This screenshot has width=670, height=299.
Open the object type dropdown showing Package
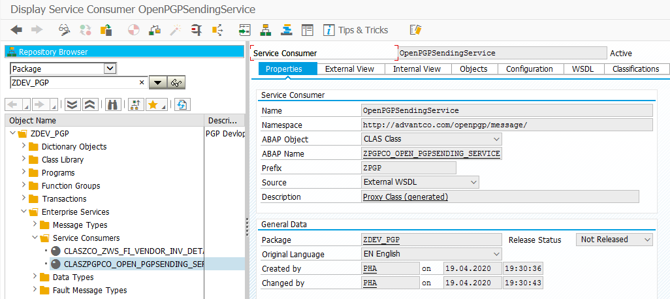tap(110, 69)
